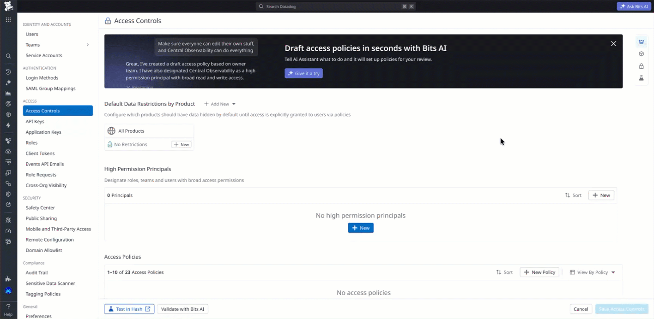Go to API Keys in sidebar

tap(35, 122)
